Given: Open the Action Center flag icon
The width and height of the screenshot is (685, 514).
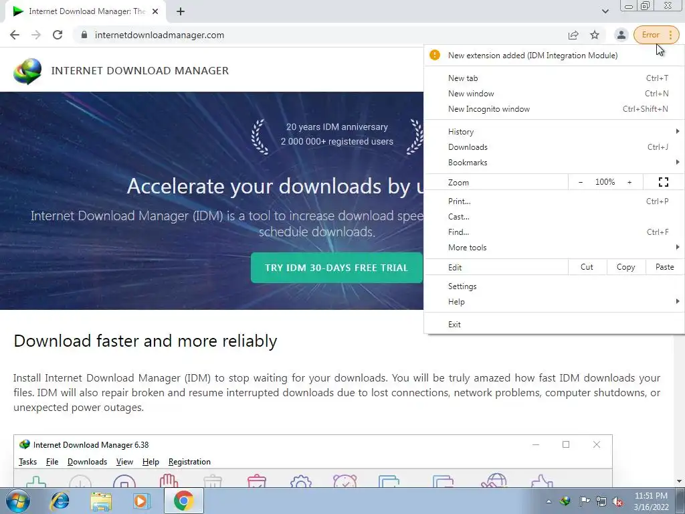Looking at the screenshot, I should coord(584,501).
